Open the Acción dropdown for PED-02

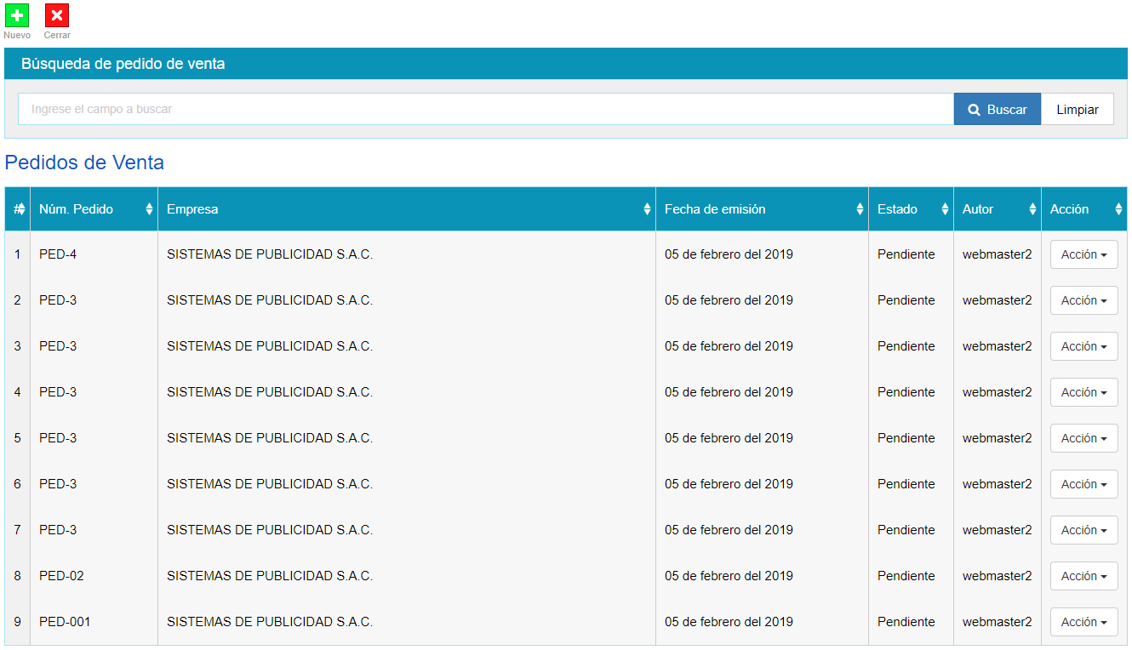click(1083, 576)
